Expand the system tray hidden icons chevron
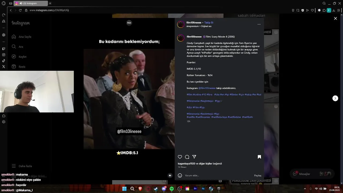This screenshot has height=193, width=343. pyautogui.click(x=305, y=189)
